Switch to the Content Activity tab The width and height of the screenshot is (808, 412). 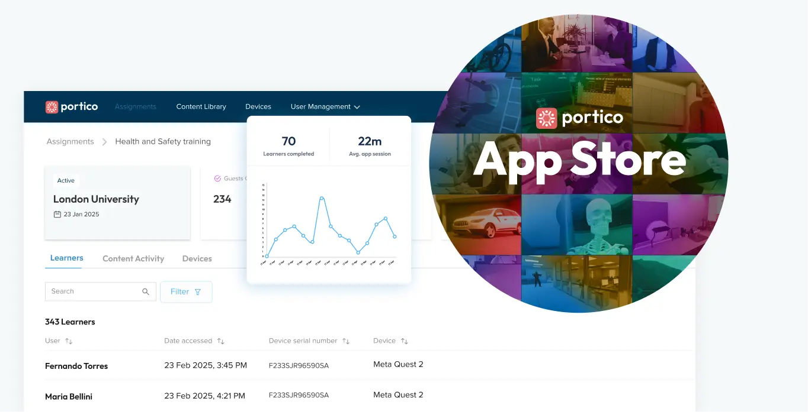pos(133,258)
